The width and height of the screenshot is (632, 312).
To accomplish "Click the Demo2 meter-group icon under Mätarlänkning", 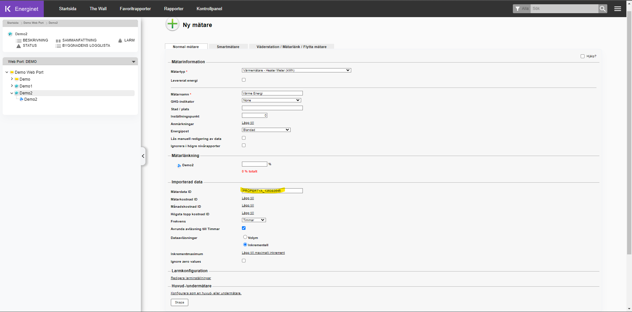I will (x=179, y=165).
